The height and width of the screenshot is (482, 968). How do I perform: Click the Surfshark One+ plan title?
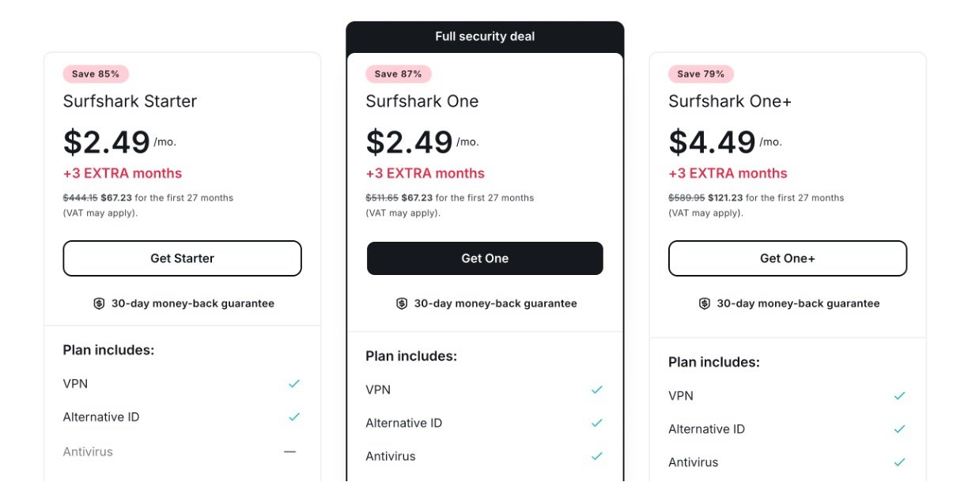(730, 101)
